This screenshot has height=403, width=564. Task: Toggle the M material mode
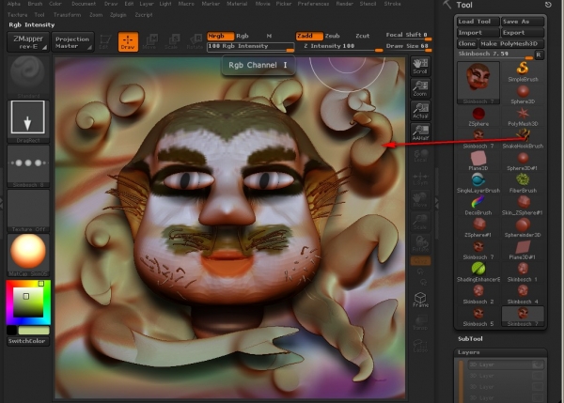coord(269,36)
